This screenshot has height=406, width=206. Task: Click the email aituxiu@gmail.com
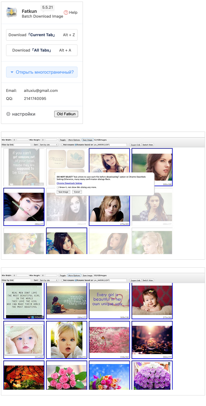click(41, 91)
